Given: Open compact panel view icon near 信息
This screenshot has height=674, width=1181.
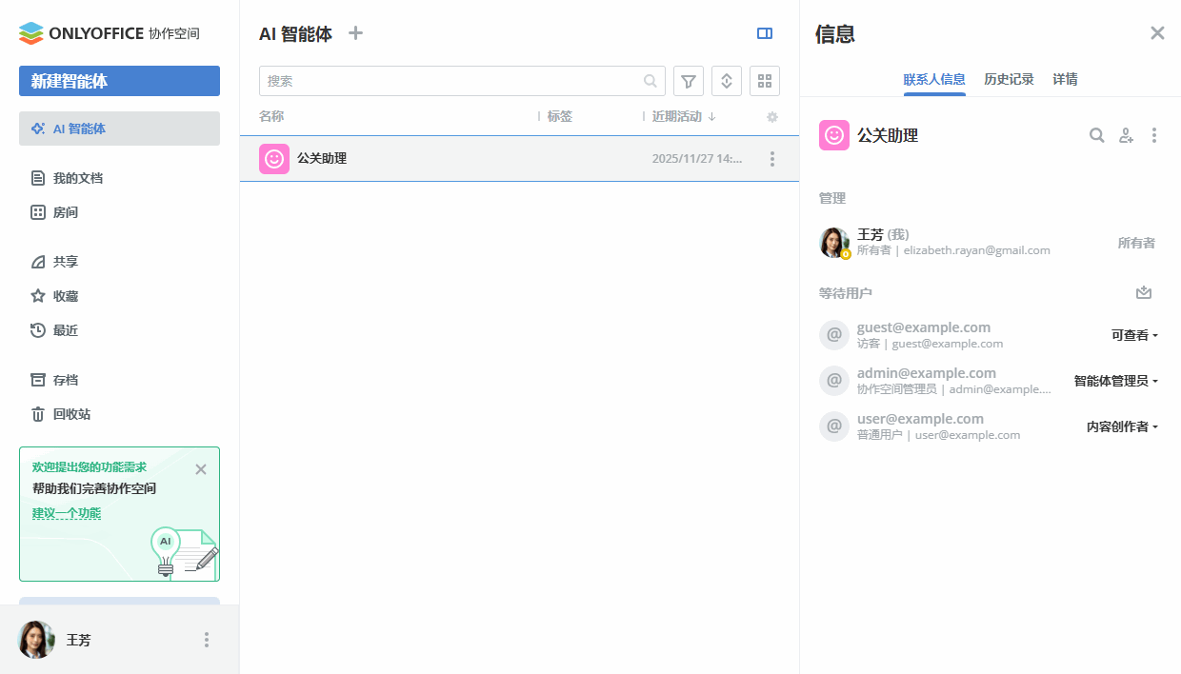Looking at the screenshot, I should click(765, 33).
